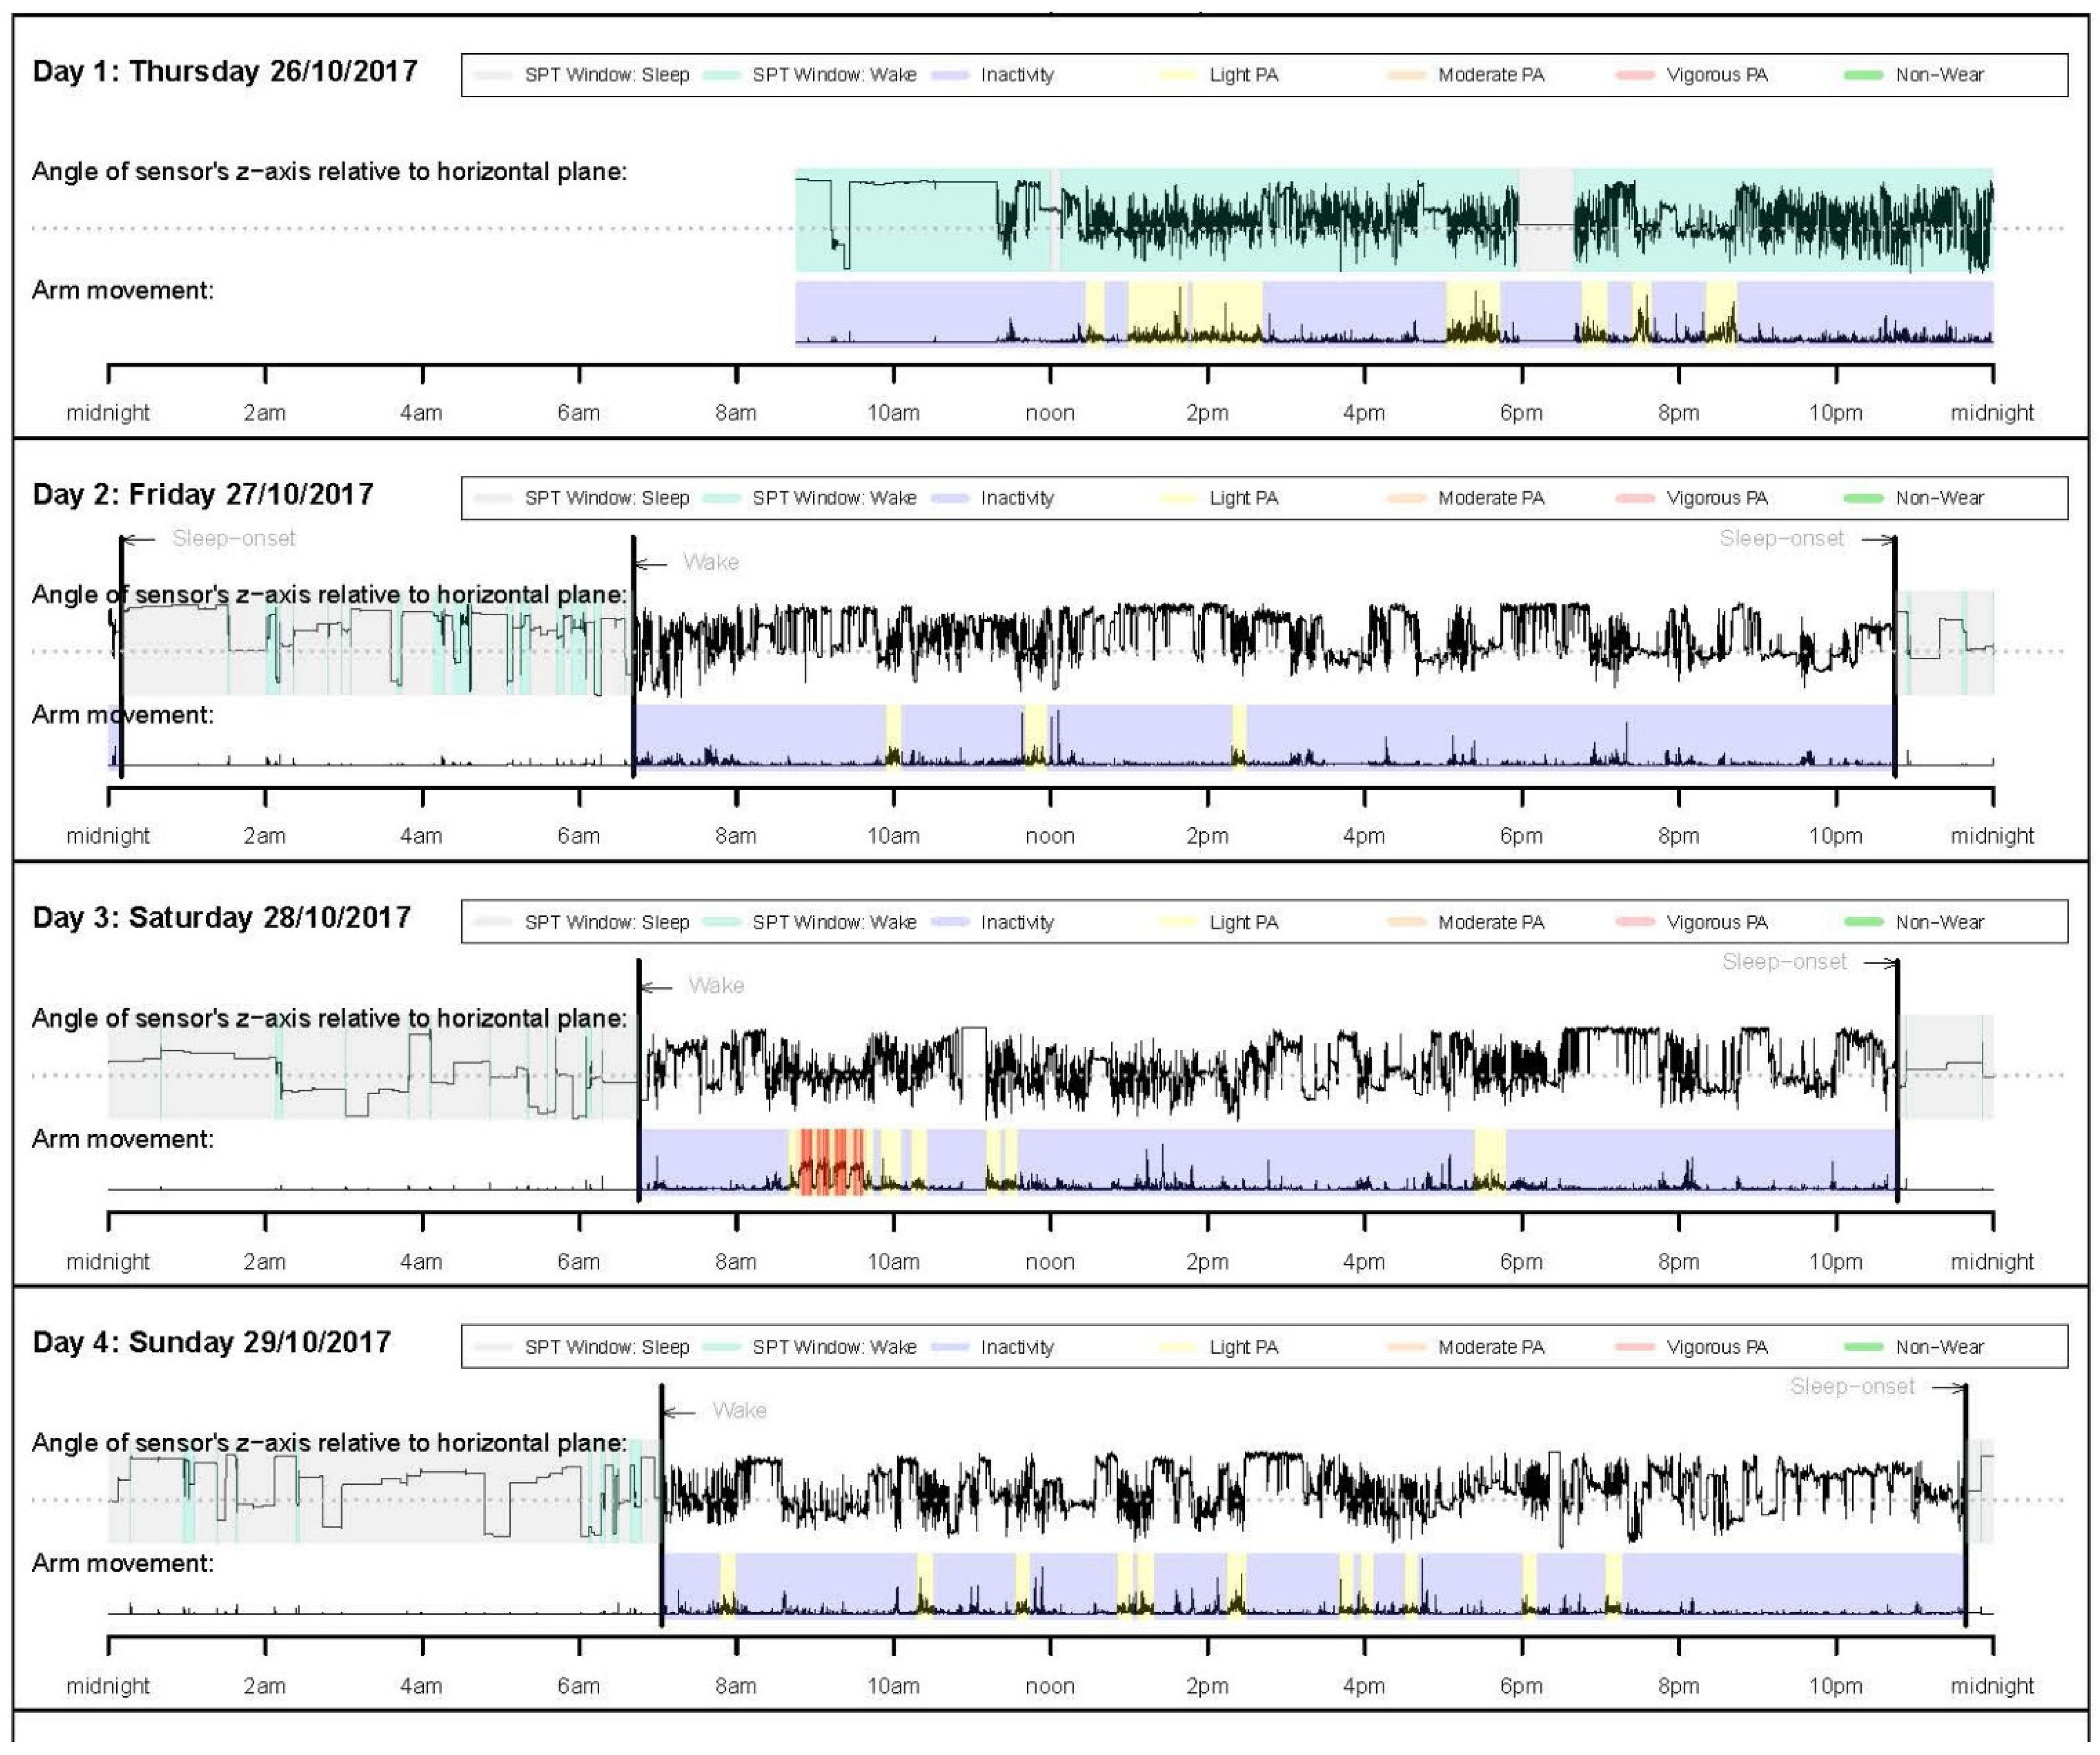The image size is (2100, 1755).
Task: Click the SPT Window: Wake swatch in Day 2 legend
Action: coord(721,498)
